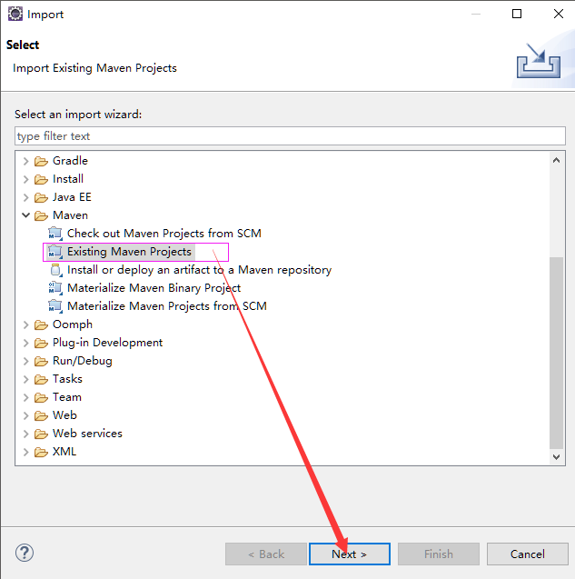Viewport: 575px width, 579px height.
Task: Click the wizard filter text field
Action: (290, 136)
